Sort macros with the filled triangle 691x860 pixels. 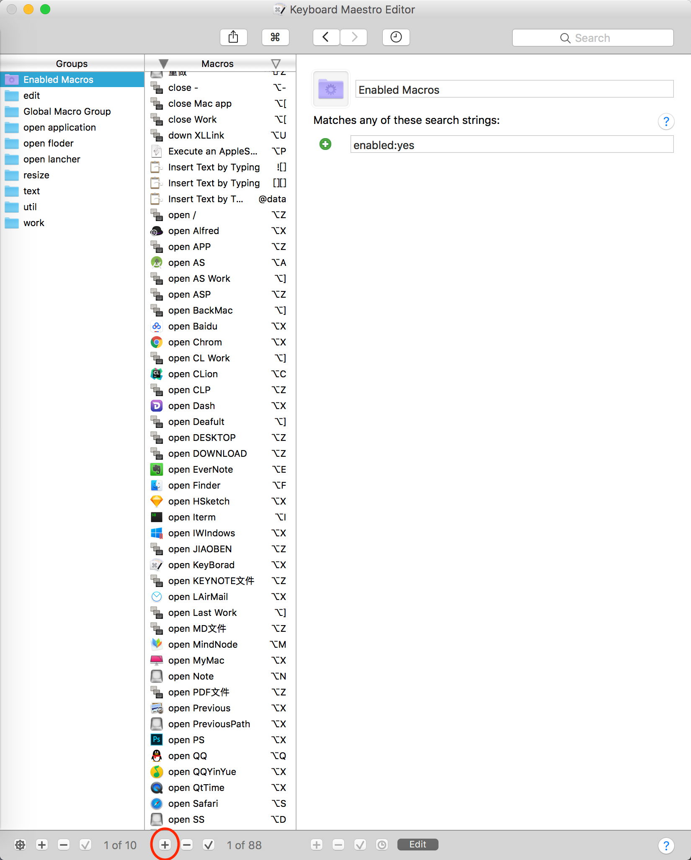[x=164, y=64]
